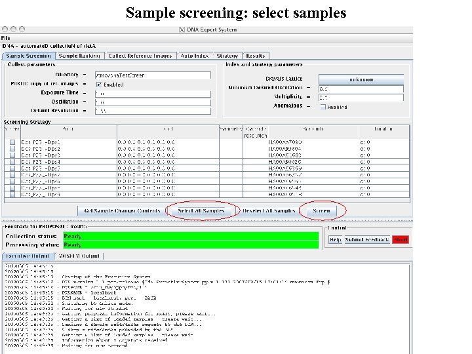
Task: Go to the Strategy tab
Action: tap(227, 56)
